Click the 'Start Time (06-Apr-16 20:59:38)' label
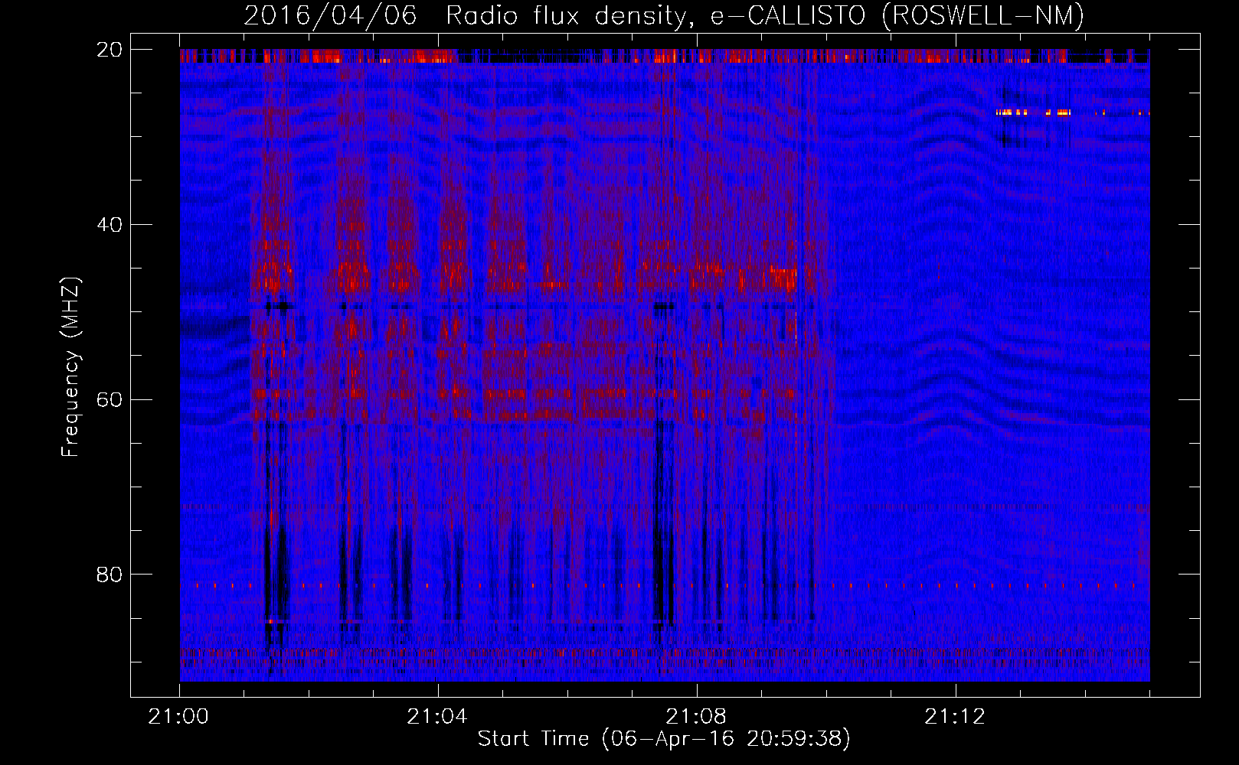Image resolution: width=1239 pixels, height=765 pixels. click(664, 739)
